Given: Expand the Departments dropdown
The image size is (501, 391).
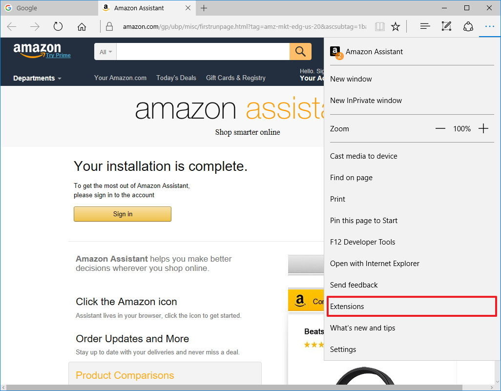Looking at the screenshot, I should click(x=37, y=78).
